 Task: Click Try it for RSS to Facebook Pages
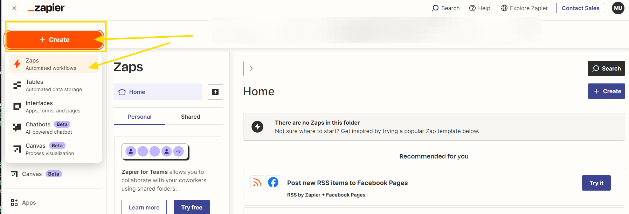[596, 183]
